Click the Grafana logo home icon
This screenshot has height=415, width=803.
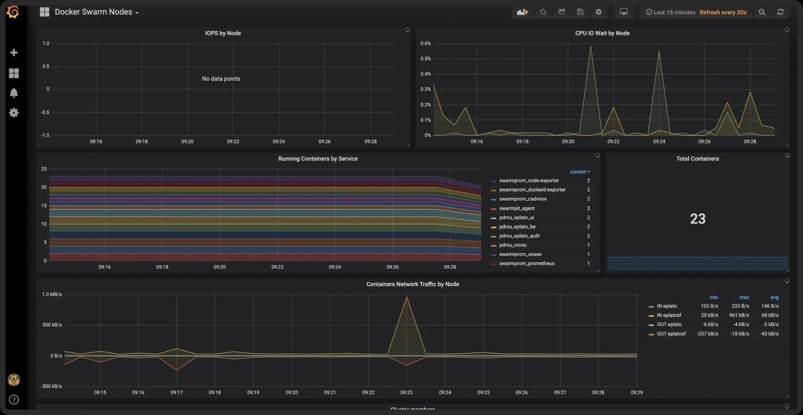point(13,12)
